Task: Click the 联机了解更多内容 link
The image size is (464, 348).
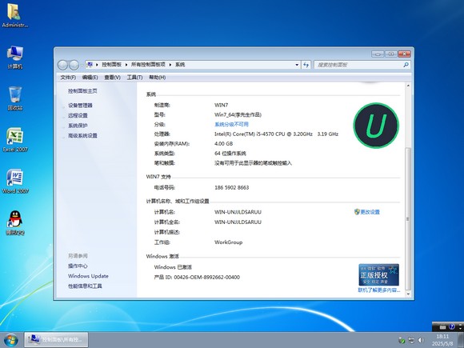Action: pos(378,290)
